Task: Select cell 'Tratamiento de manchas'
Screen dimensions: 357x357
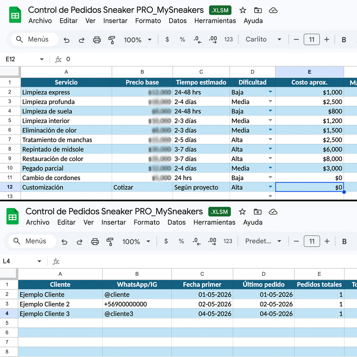Action: pos(66,140)
